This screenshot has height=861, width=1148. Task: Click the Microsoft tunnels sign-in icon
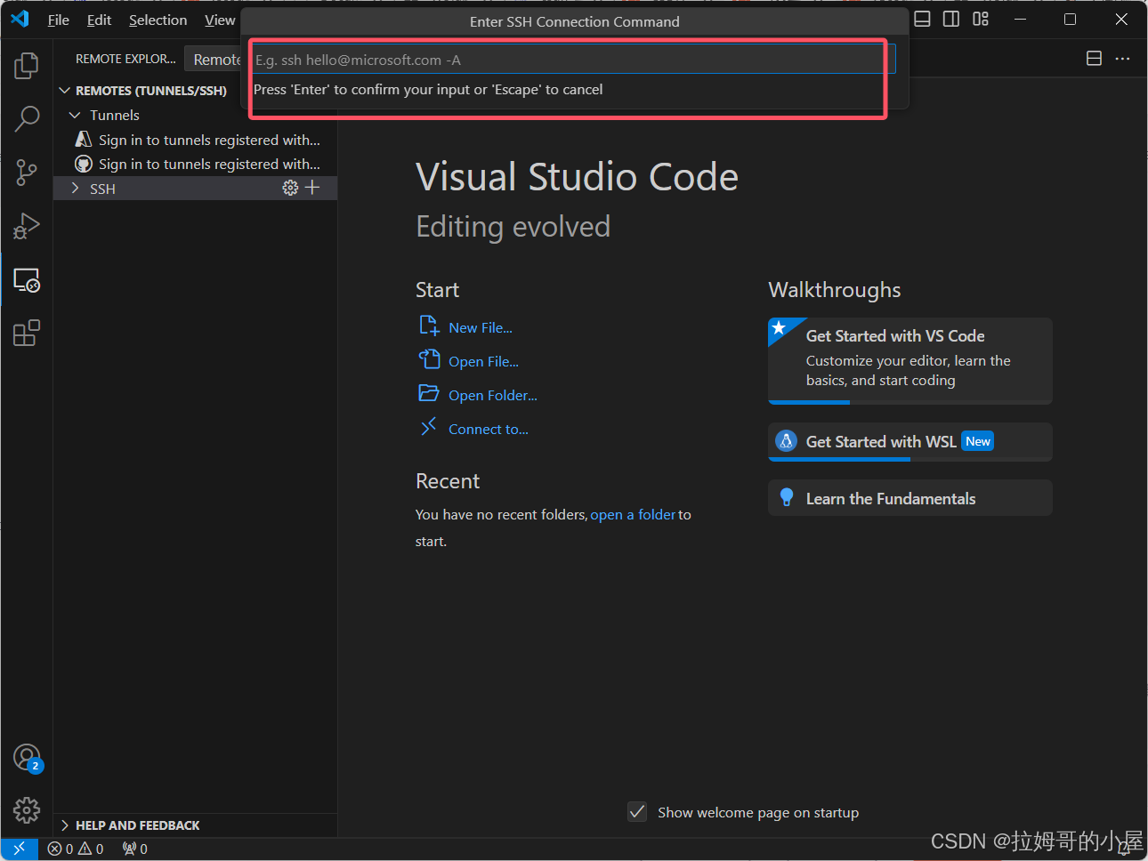[84, 140]
